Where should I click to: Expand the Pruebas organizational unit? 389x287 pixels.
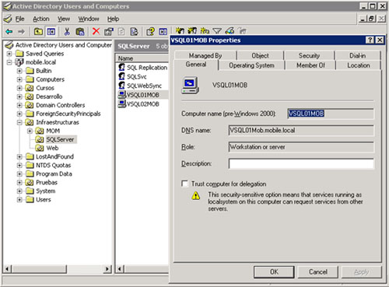[x=19, y=182]
